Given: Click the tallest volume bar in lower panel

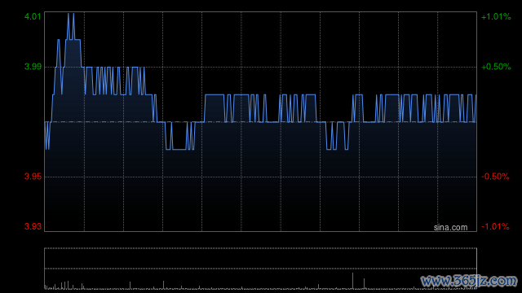Looking at the screenshot, I should 353,281.
